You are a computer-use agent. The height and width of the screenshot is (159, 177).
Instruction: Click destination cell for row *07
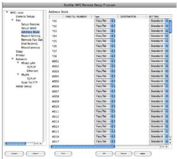(x=132, y=51)
